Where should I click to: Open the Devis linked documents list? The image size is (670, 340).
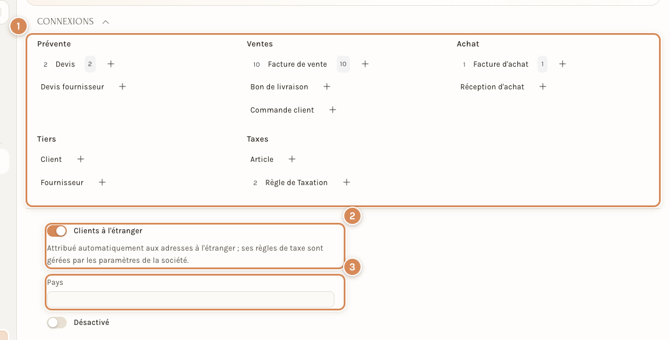(x=65, y=64)
